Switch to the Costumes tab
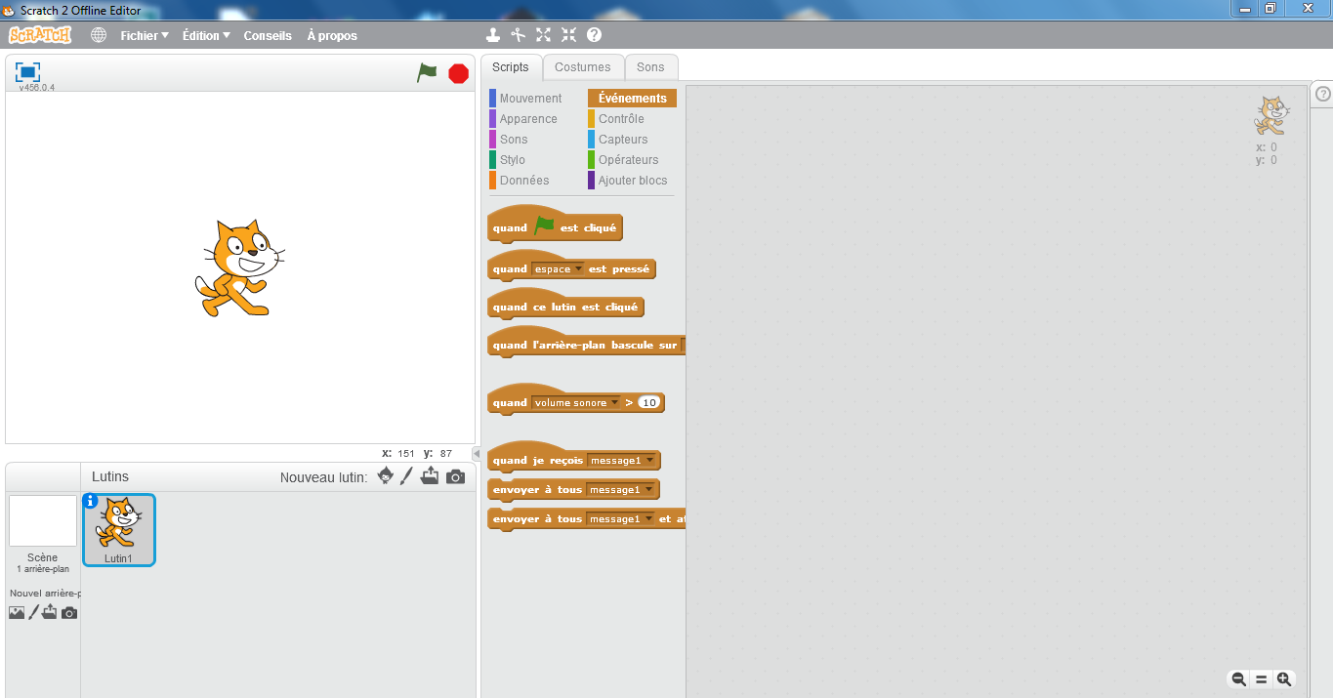Image resolution: width=1333 pixels, height=698 pixels. tap(583, 66)
